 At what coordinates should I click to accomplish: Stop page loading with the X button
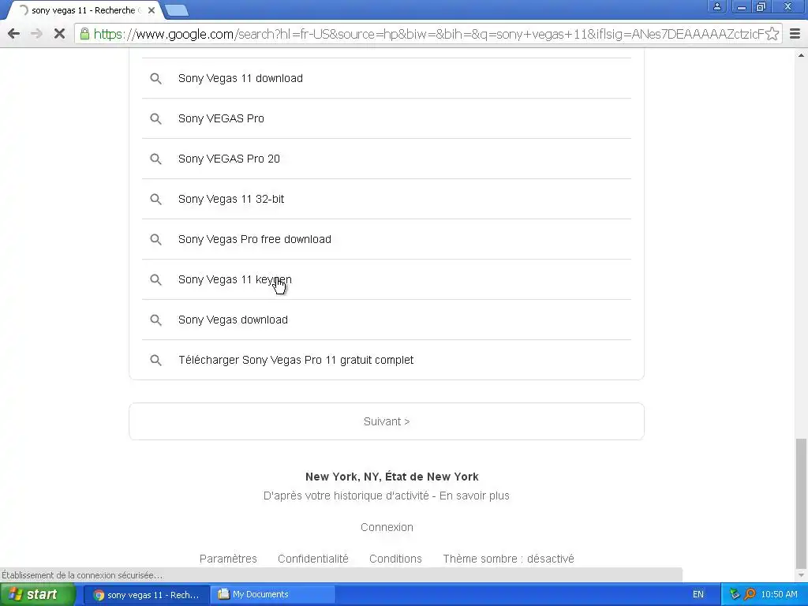click(59, 34)
